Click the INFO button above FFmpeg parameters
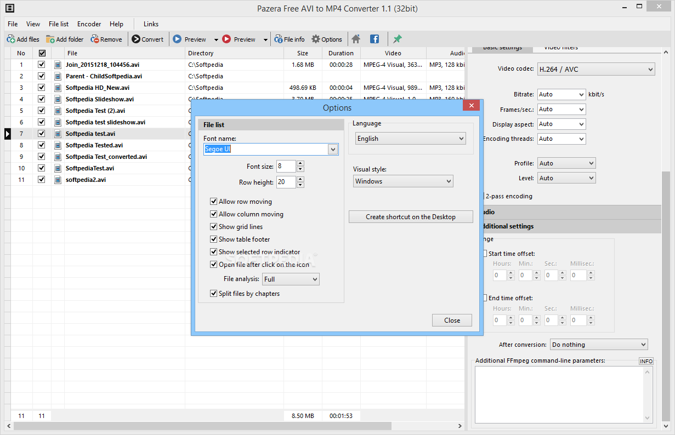675x435 pixels. tap(646, 361)
